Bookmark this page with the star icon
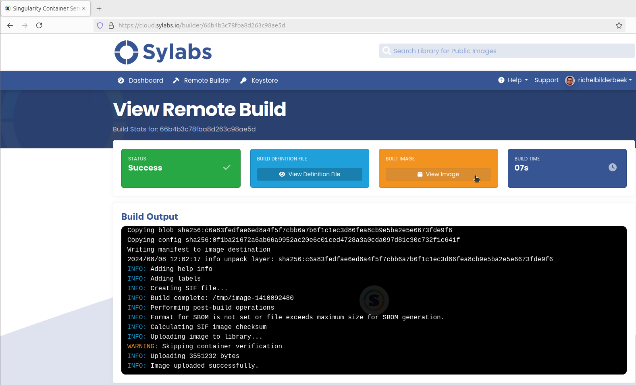Screen dimensions: 636x385 [x=619, y=25]
